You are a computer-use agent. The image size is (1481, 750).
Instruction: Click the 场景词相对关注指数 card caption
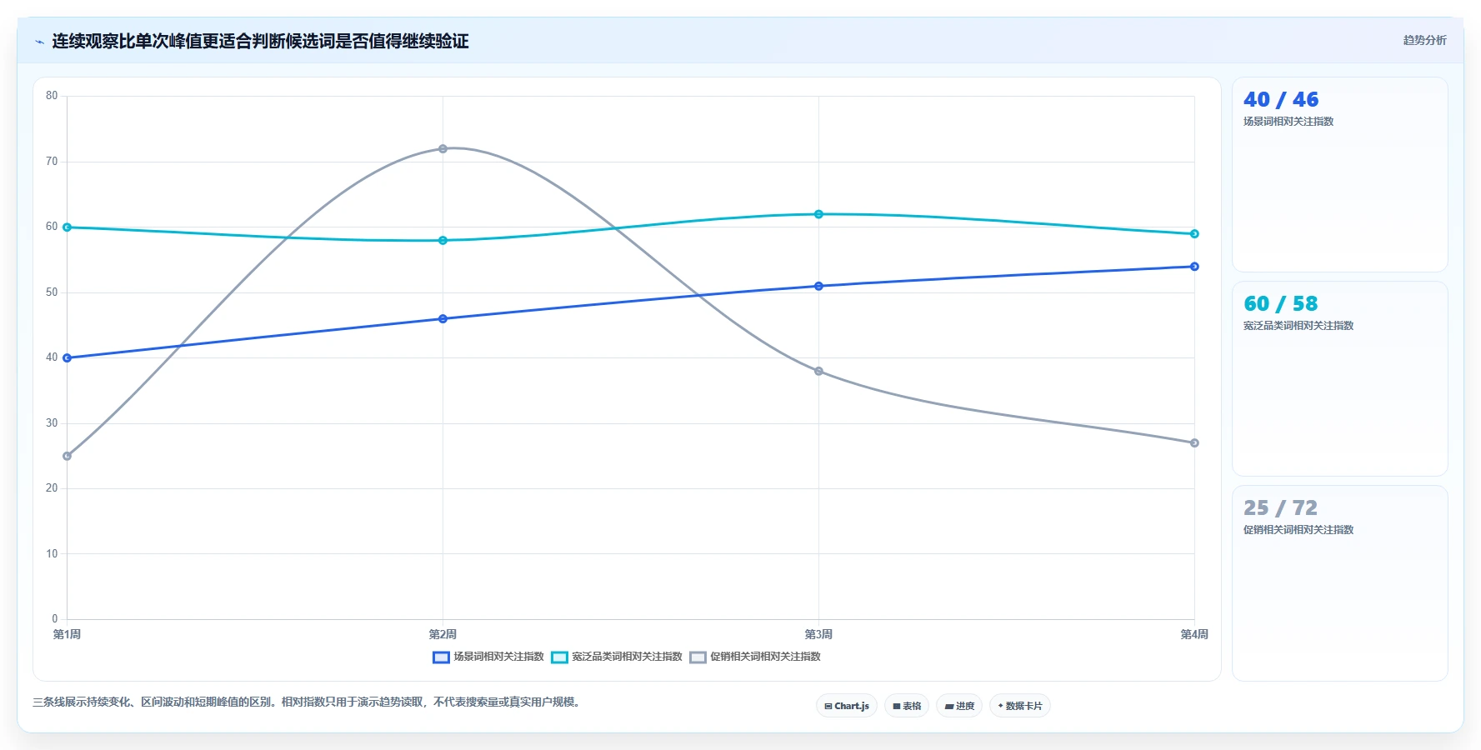tap(1288, 122)
